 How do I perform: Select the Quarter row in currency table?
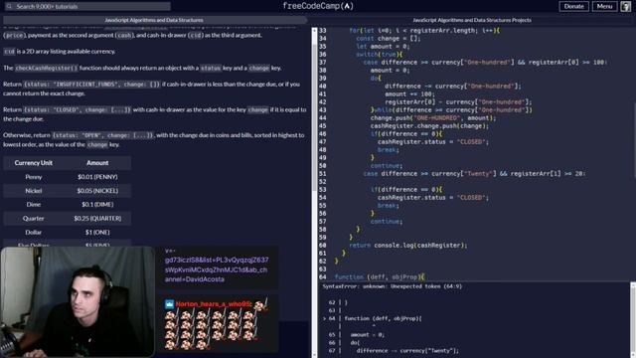pyautogui.click(x=67, y=219)
